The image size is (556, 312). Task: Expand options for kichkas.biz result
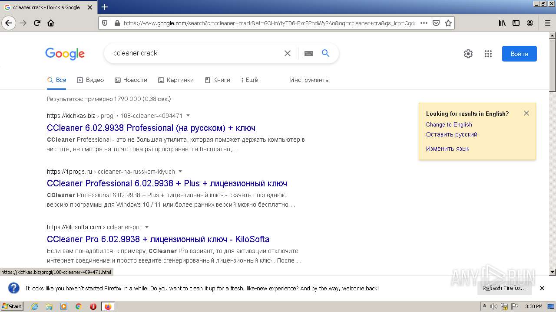pyautogui.click(x=188, y=116)
